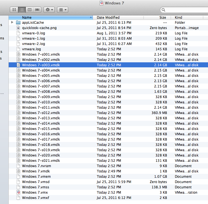Click the 138.3 MB size value
The width and height of the screenshot is (208, 204).
(x=159, y=187)
